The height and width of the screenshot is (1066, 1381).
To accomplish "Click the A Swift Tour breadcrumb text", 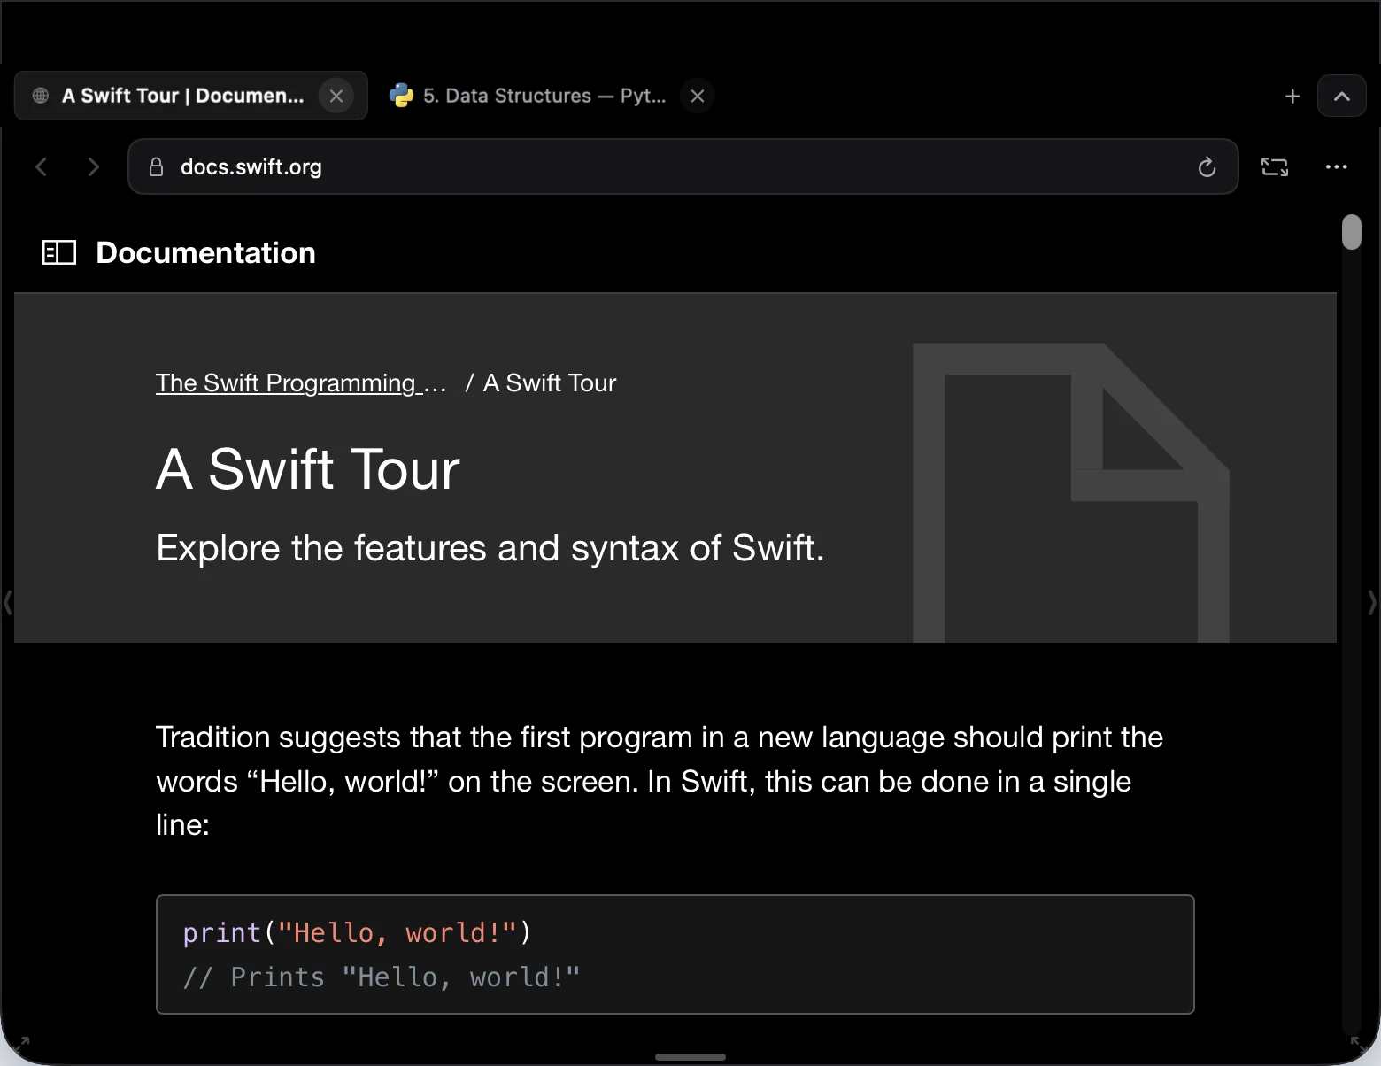I will [549, 382].
